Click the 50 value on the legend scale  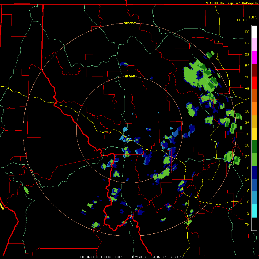coord(247,77)
